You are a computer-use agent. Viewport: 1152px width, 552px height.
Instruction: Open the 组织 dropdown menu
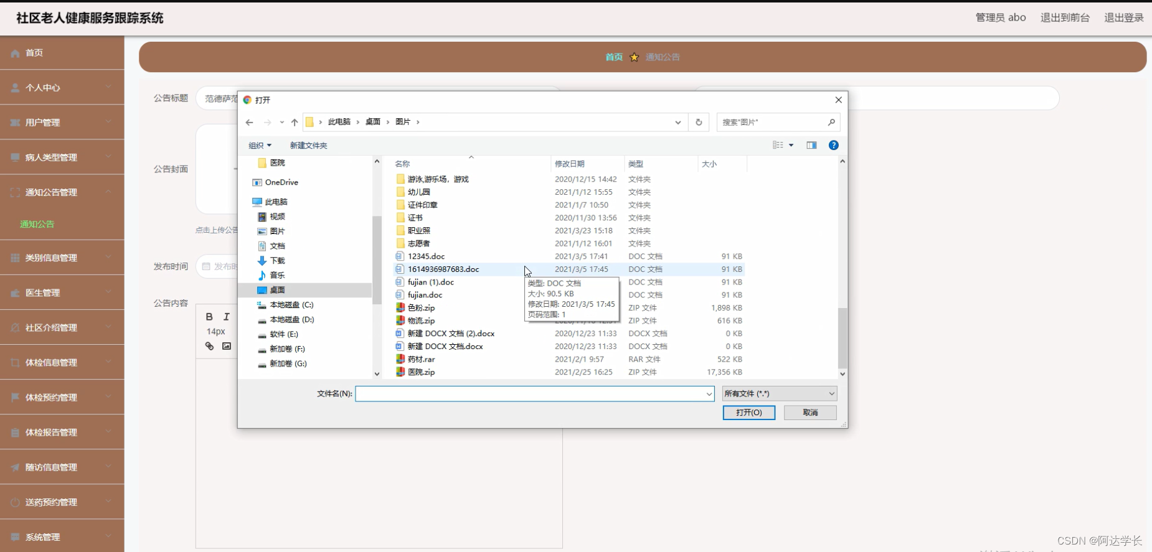click(260, 146)
